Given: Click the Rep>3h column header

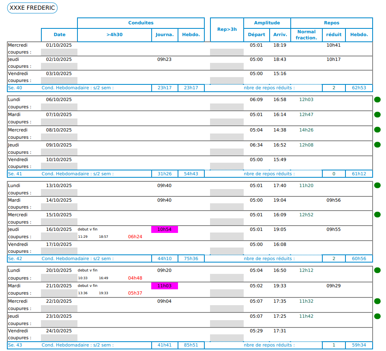Looking at the screenshot, I should pyautogui.click(x=227, y=30).
